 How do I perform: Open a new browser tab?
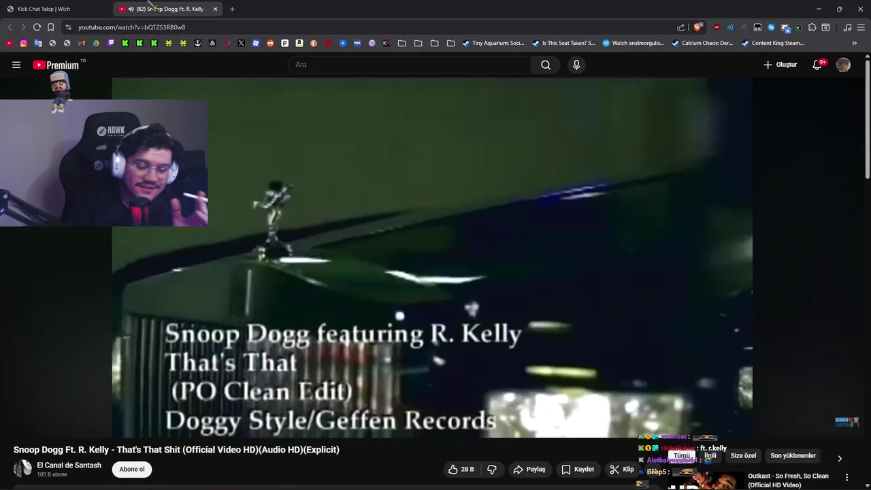[x=232, y=9]
